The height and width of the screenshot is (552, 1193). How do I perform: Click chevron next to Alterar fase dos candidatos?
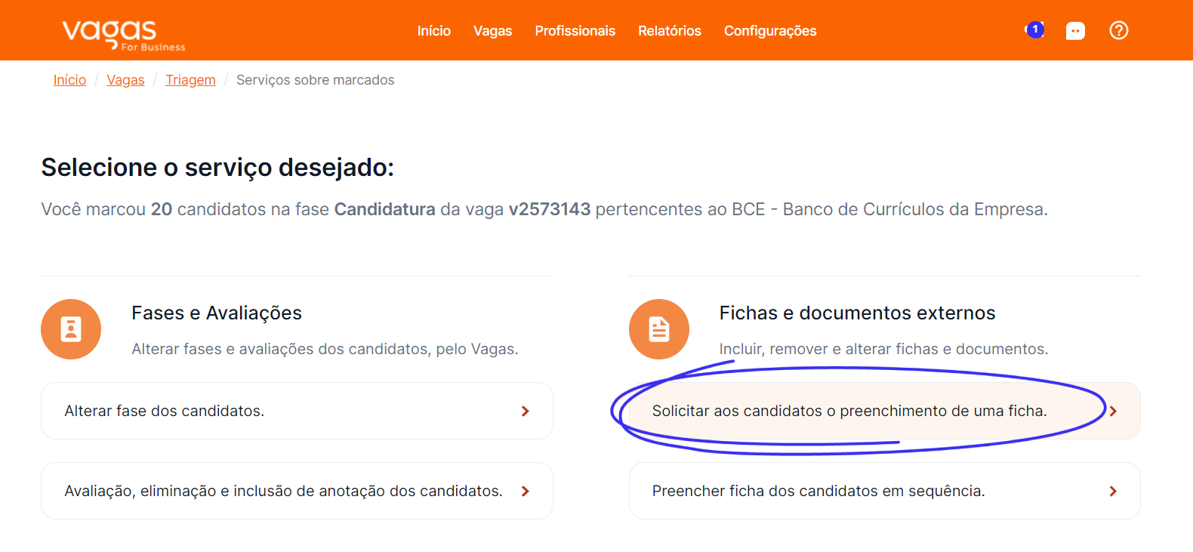tap(526, 411)
